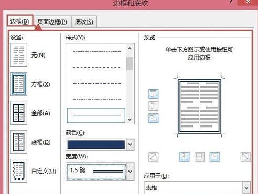Viewport: 258px width, 194px height.
Task: Toggle the left border button below preview
Action: (x=185, y=156)
